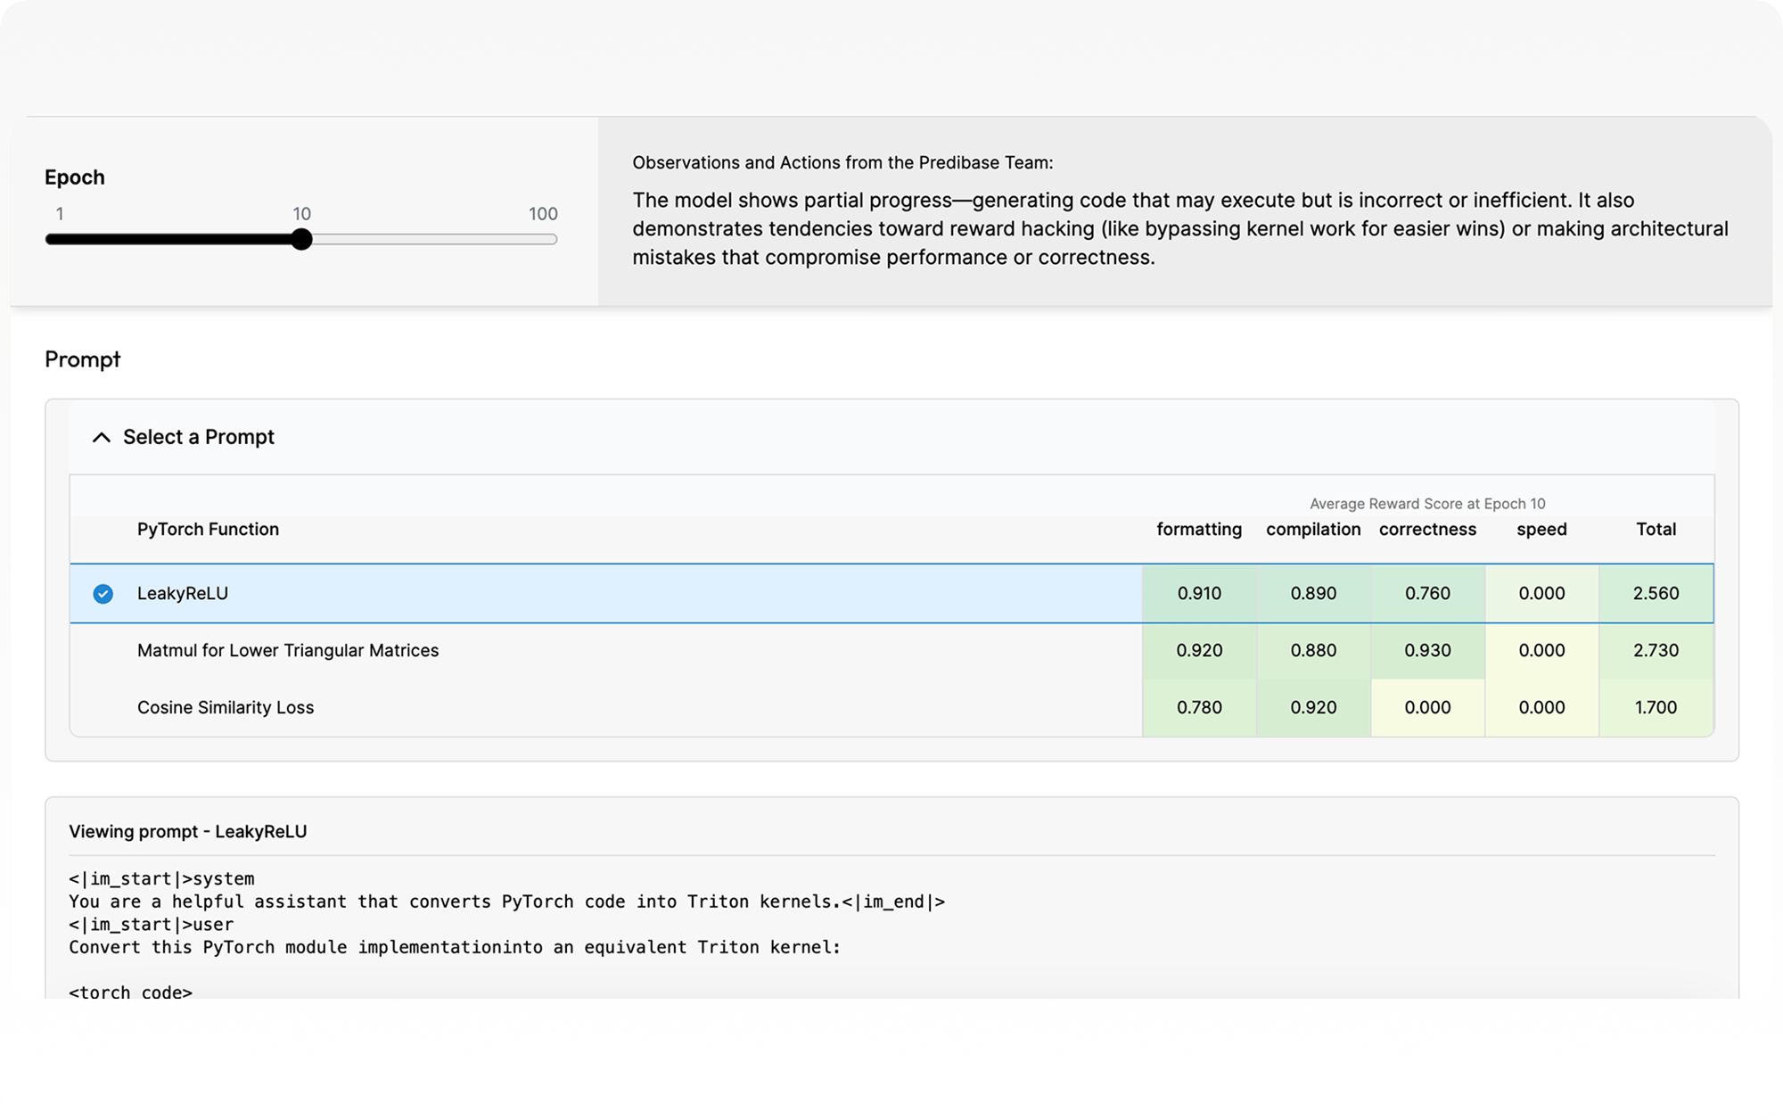Click LeakyReLU compilation score 0.890
This screenshot has width=1783, height=1120.
[x=1313, y=593]
